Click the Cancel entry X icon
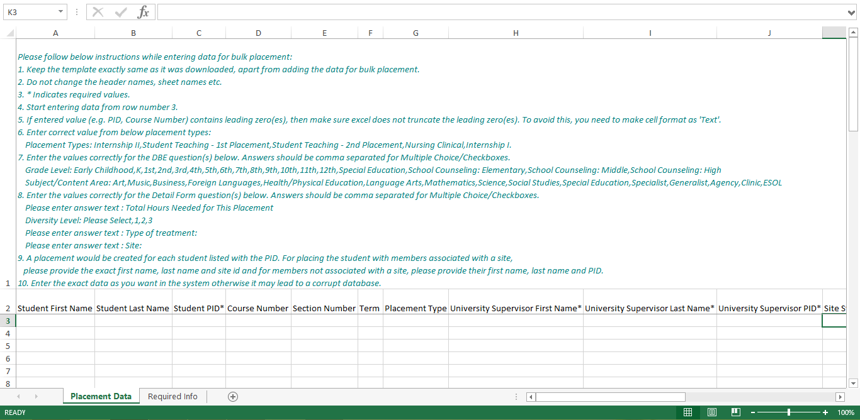The width and height of the screenshot is (860, 420). click(98, 12)
